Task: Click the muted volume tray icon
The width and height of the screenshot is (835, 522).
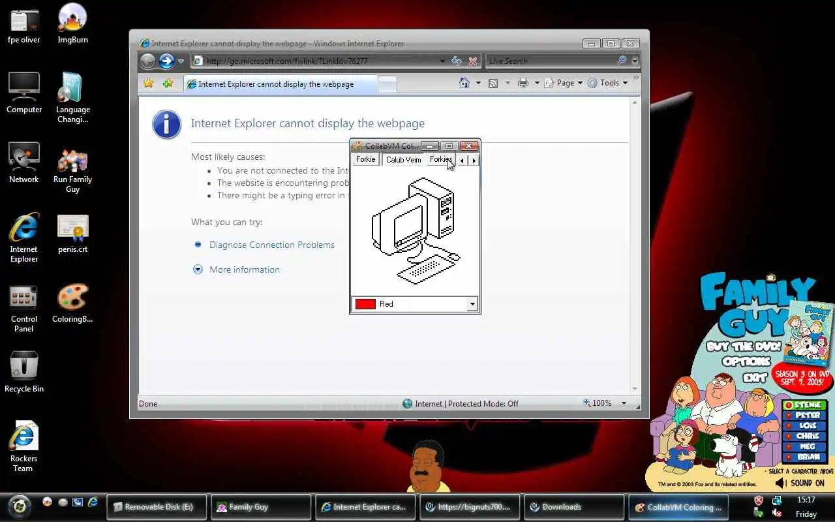Action: (777, 513)
